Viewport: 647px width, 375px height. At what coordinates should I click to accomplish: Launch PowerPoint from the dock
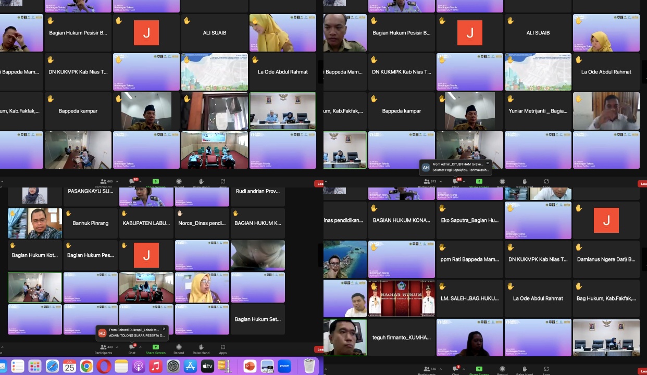pos(250,366)
